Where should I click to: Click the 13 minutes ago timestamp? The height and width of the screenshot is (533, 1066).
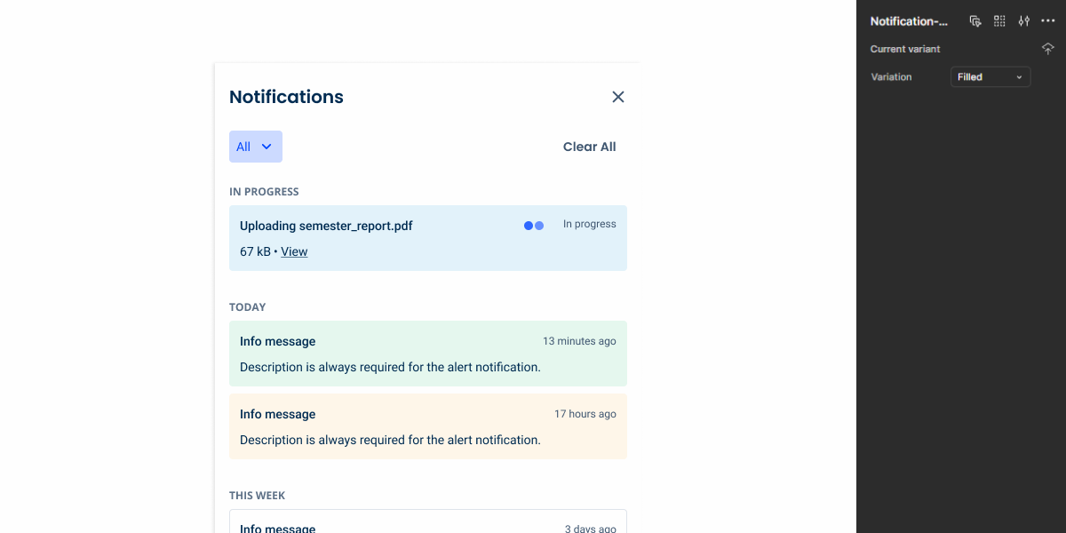point(579,341)
